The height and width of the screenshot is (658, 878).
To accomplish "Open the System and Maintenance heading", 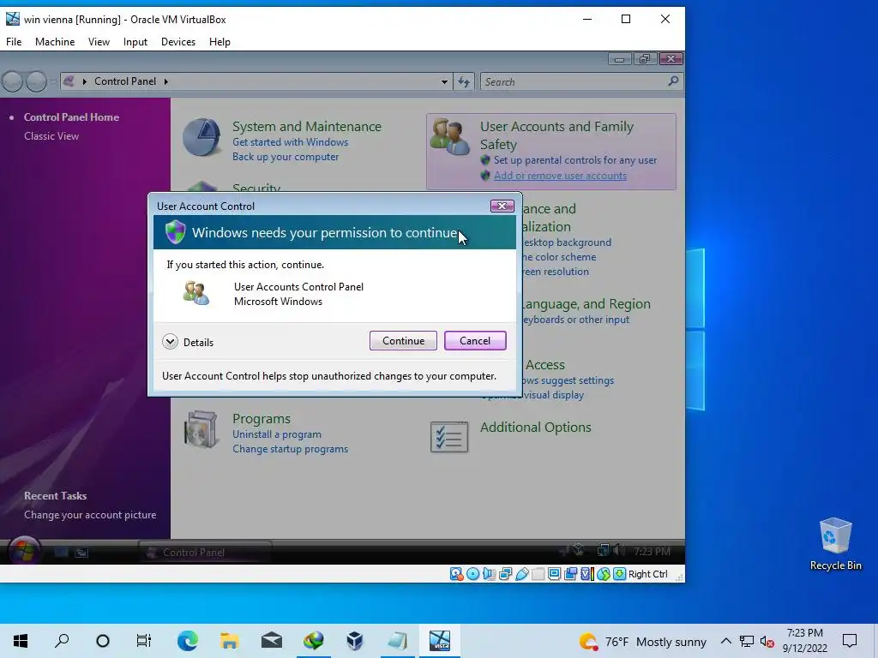I will click(x=307, y=127).
